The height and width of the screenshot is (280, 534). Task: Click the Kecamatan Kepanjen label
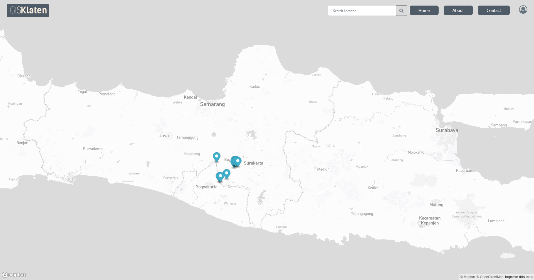[x=430, y=220]
